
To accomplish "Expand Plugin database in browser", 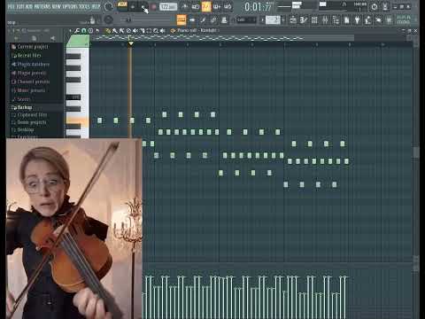I will pyautogui.click(x=30, y=65).
